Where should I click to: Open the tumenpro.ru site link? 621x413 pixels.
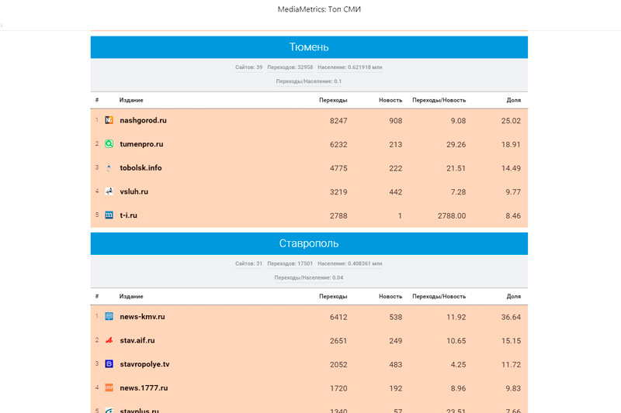pyautogui.click(x=141, y=144)
